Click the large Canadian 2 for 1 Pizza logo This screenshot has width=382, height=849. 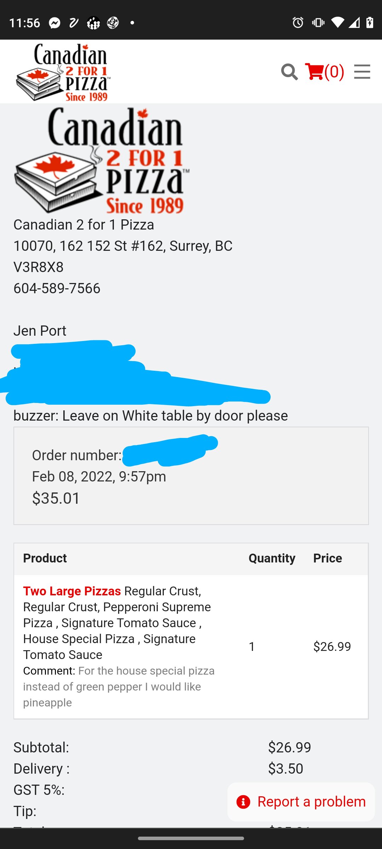pyautogui.click(x=102, y=161)
